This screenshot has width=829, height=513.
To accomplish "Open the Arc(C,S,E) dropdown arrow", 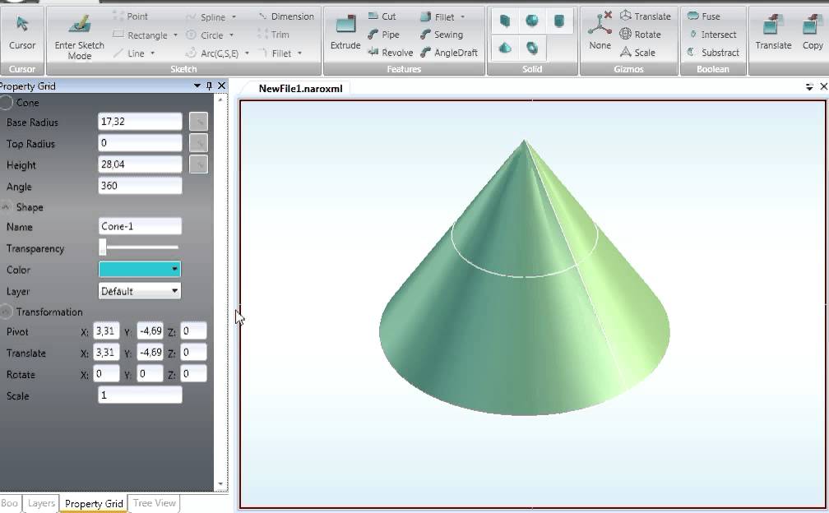I will (x=247, y=53).
